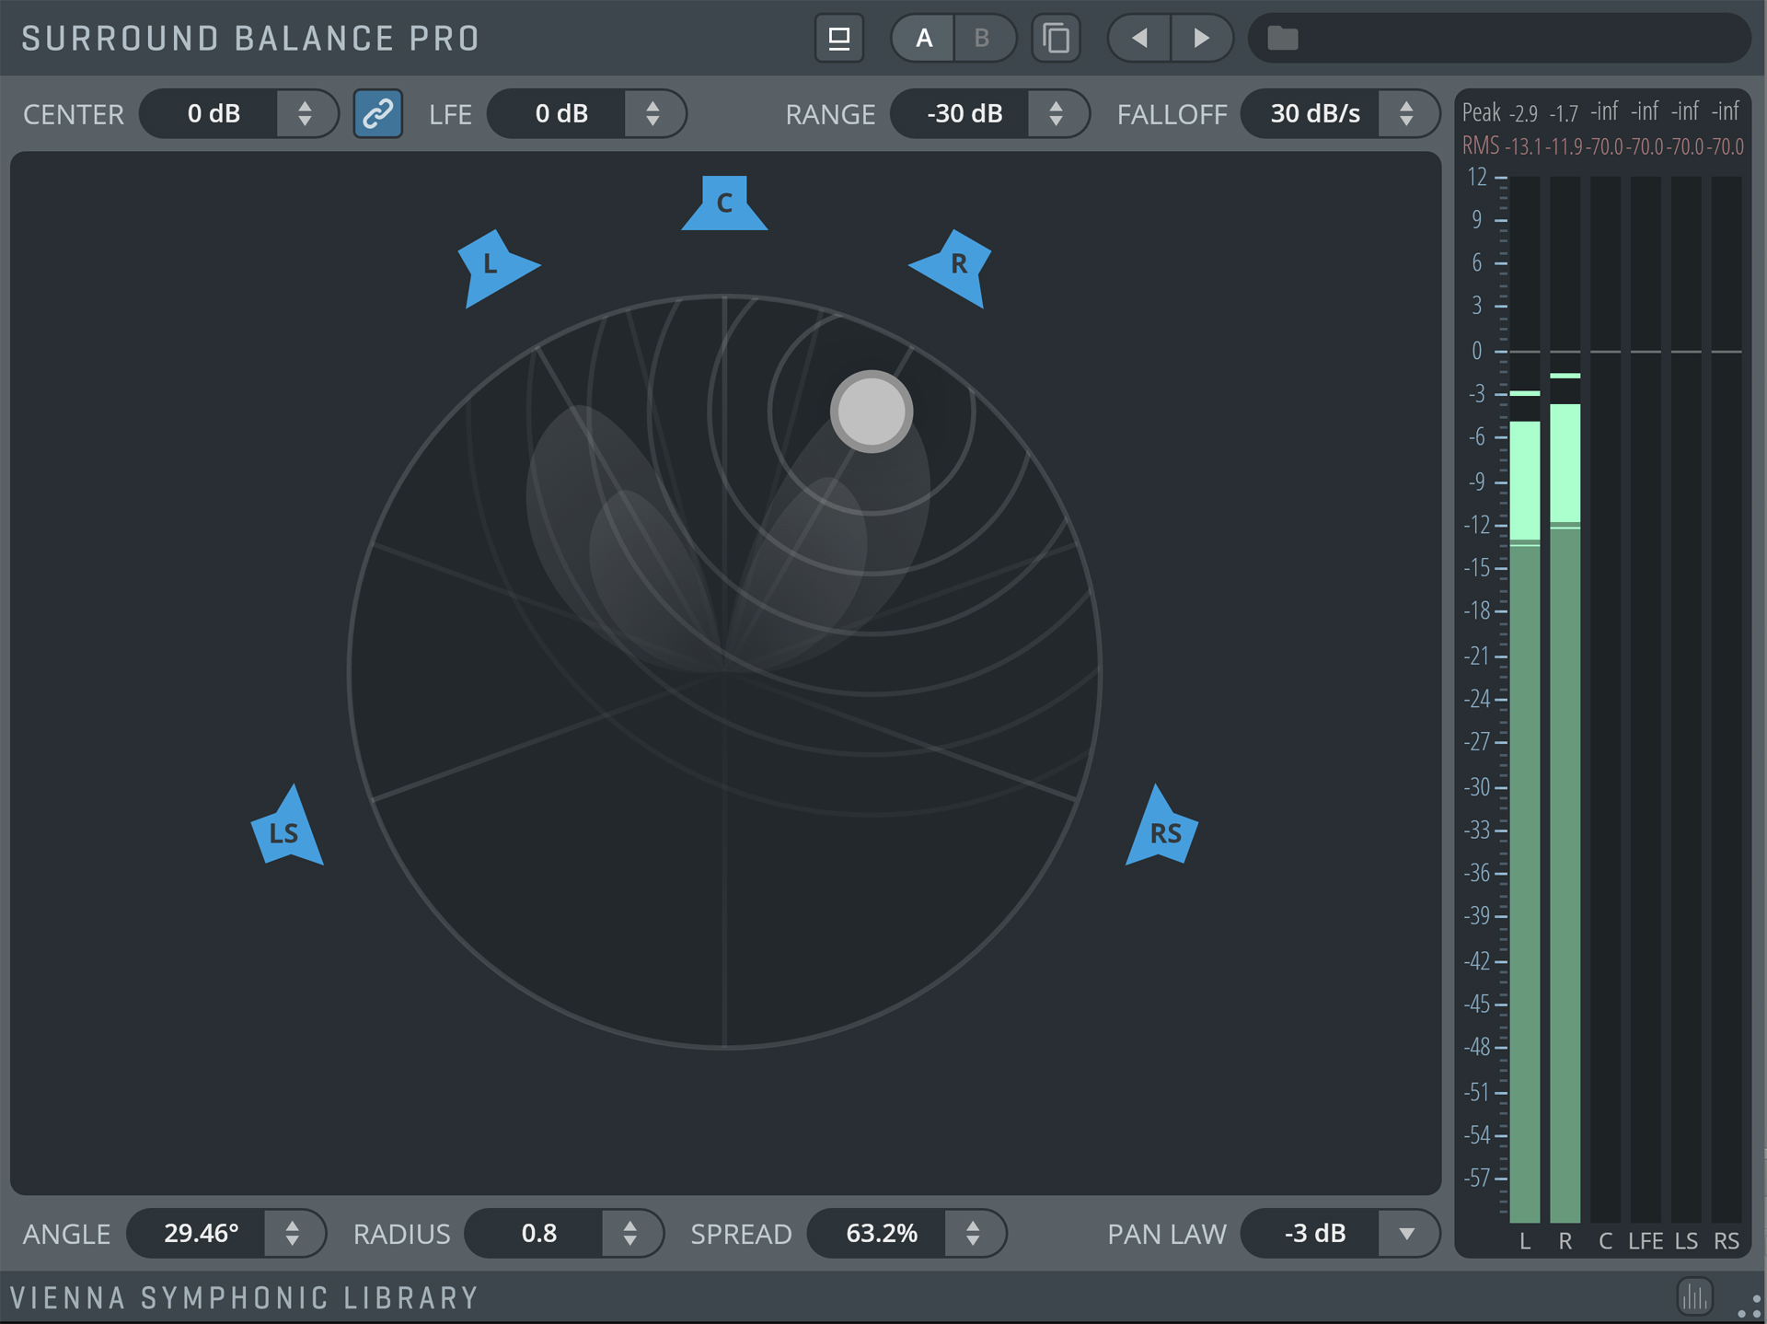
Task: Click the gray panner puck handle
Action: [x=871, y=412]
